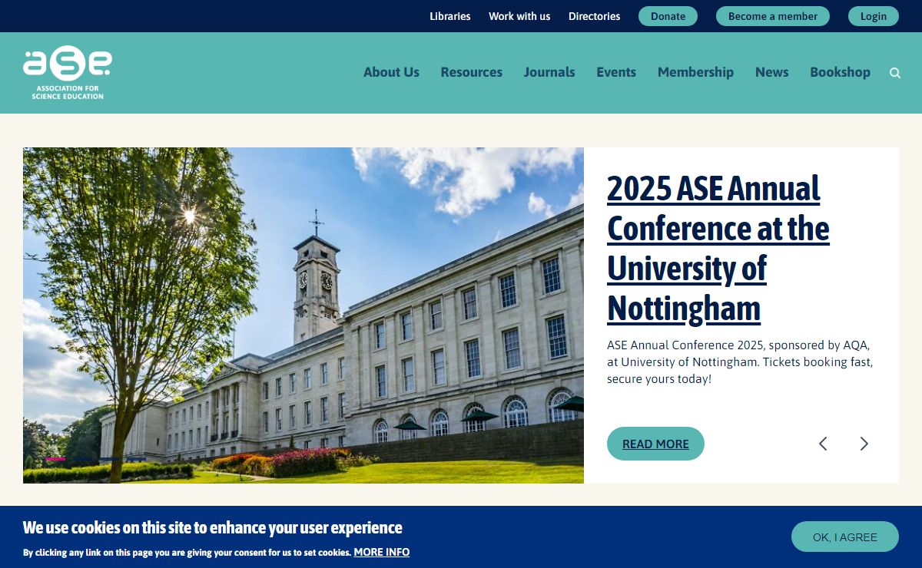
Task: Open the Events menu
Action: 616,72
